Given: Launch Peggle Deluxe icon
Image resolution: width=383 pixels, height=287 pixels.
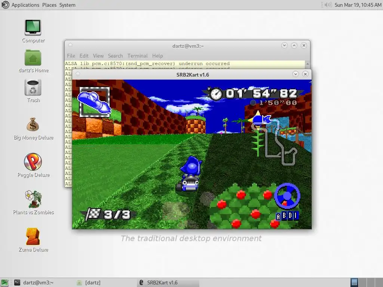Looking at the screenshot, I should [x=33, y=161].
